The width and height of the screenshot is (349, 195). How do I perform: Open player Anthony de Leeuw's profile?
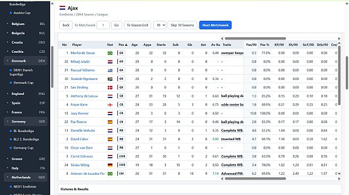tap(84, 96)
